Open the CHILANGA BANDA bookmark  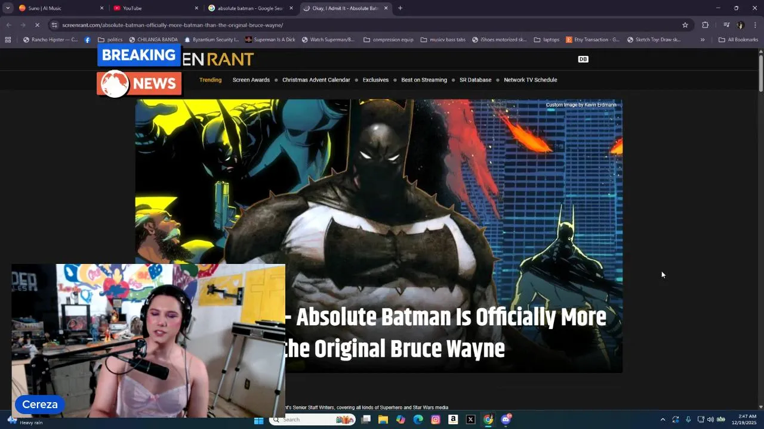(x=153, y=40)
